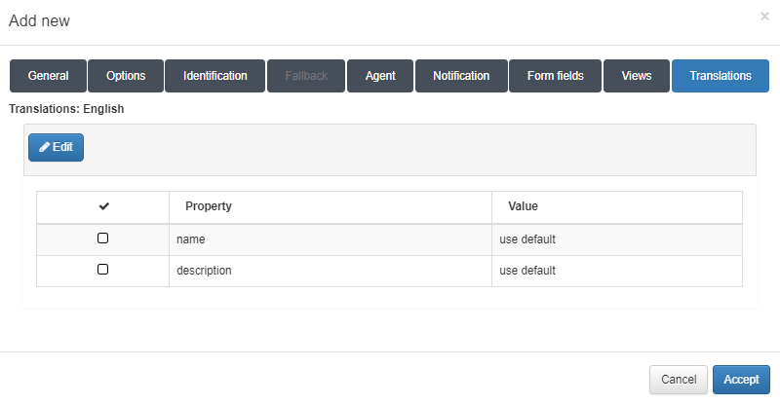The image size is (780, 404).
Task: Open the Notification tab
Action: (461, 76)
